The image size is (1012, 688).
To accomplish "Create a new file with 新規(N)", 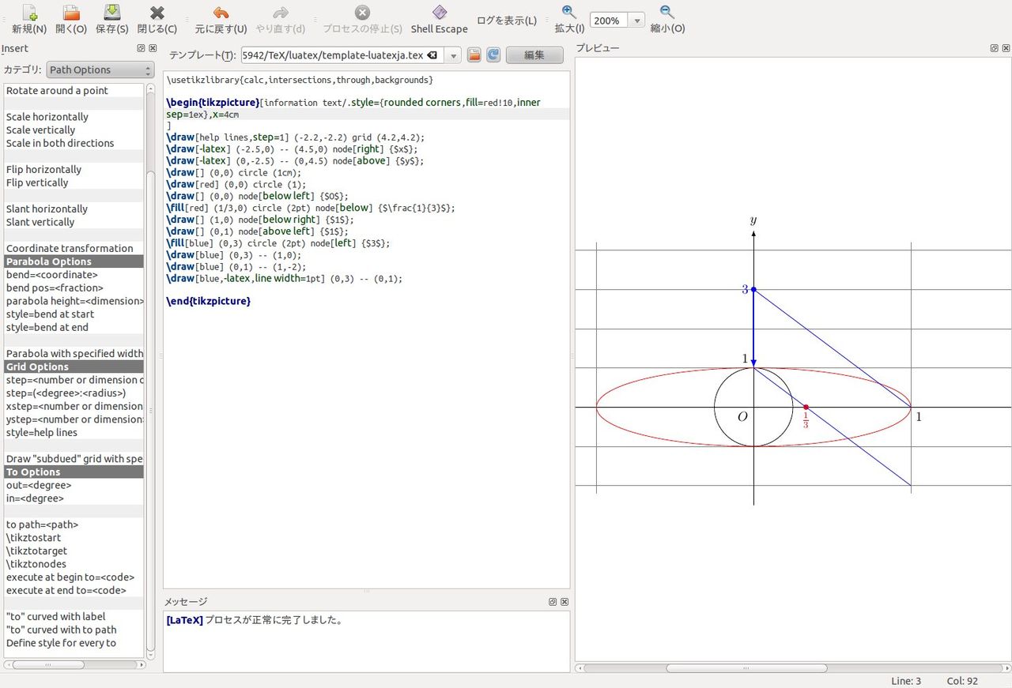I will coord(29,20).
